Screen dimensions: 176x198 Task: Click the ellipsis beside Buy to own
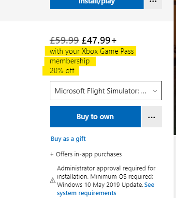[151, 117]
